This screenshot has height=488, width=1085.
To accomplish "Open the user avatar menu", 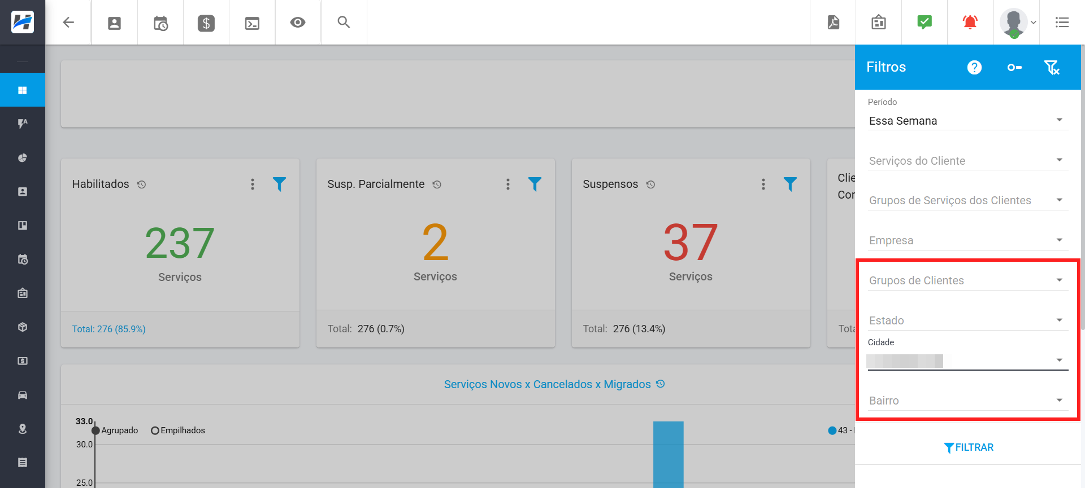I will [x=1017, y=23].
